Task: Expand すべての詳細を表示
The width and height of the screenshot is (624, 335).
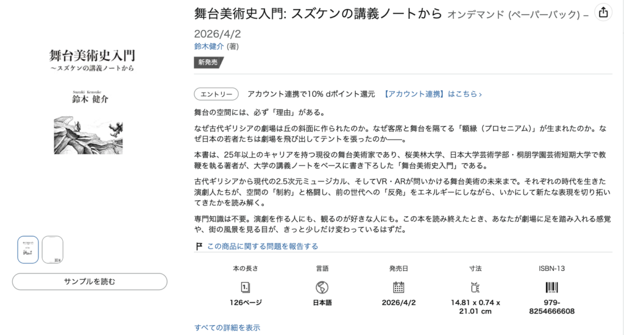Action: click(x=227, y=328)
